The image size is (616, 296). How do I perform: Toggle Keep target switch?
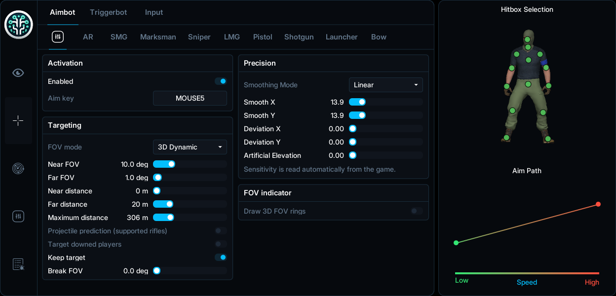click(221, 258)
